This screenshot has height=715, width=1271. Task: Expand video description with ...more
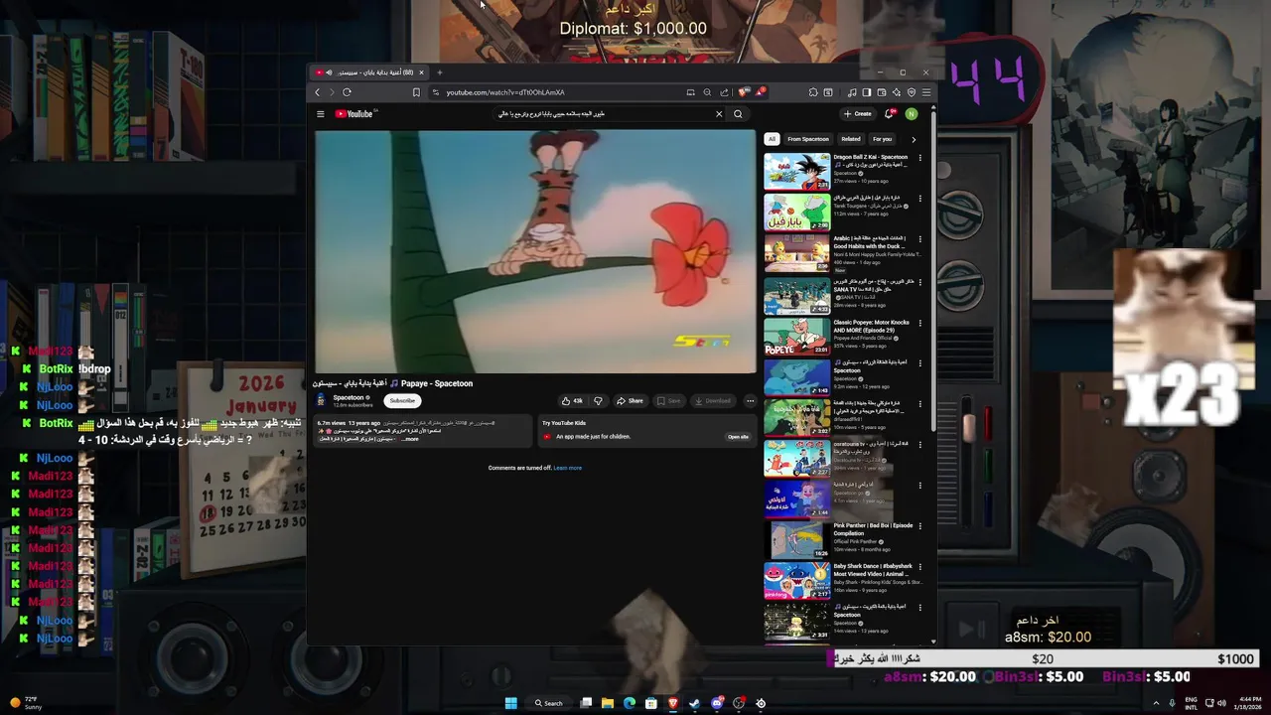[x=409, y=439]
